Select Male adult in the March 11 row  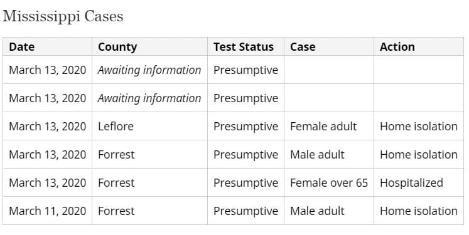pos(329,211)
